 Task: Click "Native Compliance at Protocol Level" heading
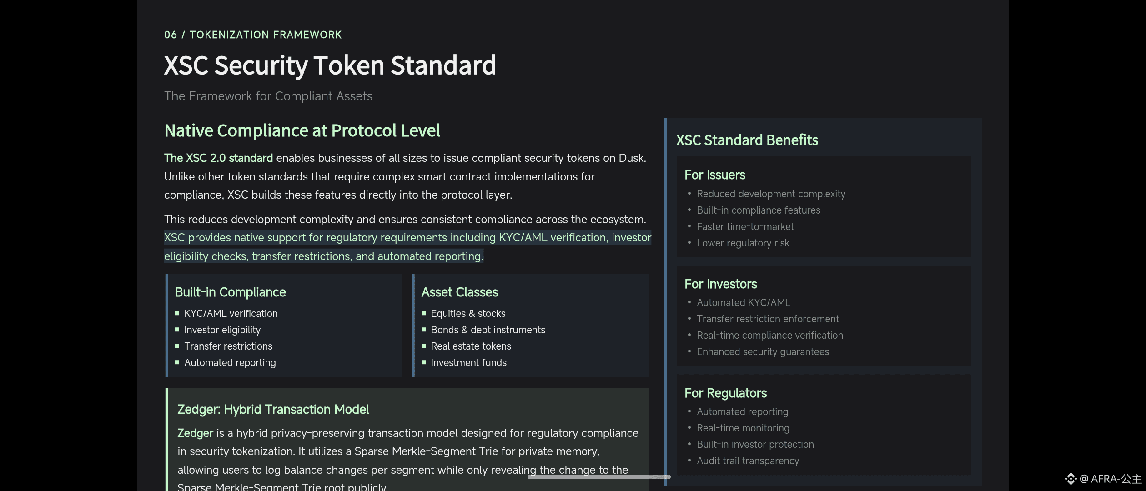tap(302, 131)
